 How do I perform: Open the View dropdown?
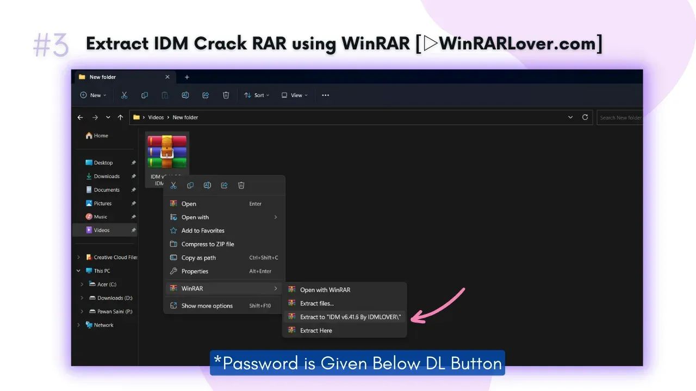coord(294,95)
